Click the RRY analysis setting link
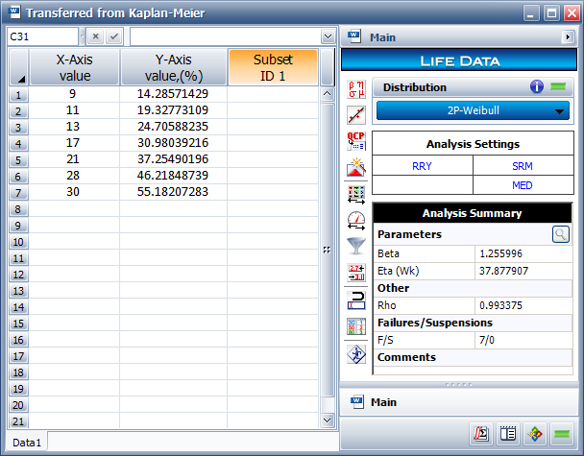Image resolution: width=584 pixels, height=456 pixels. pos(422,166)
